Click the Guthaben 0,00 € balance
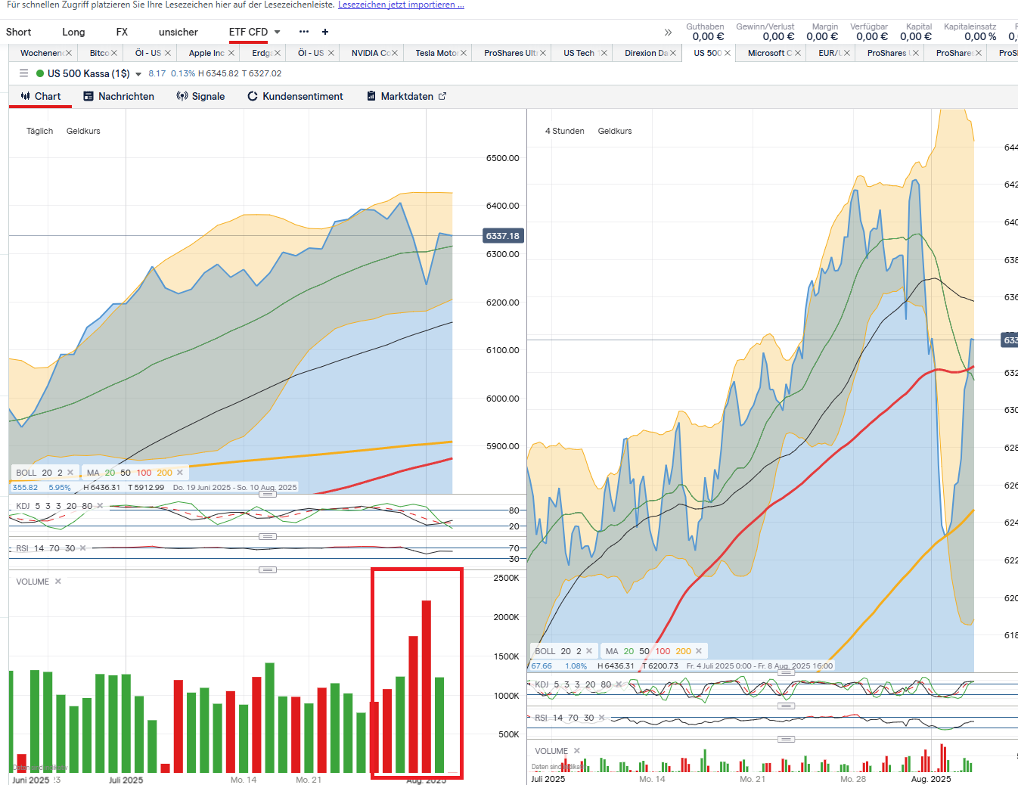This screenshot has height=785, width=1018. (708, 36)
